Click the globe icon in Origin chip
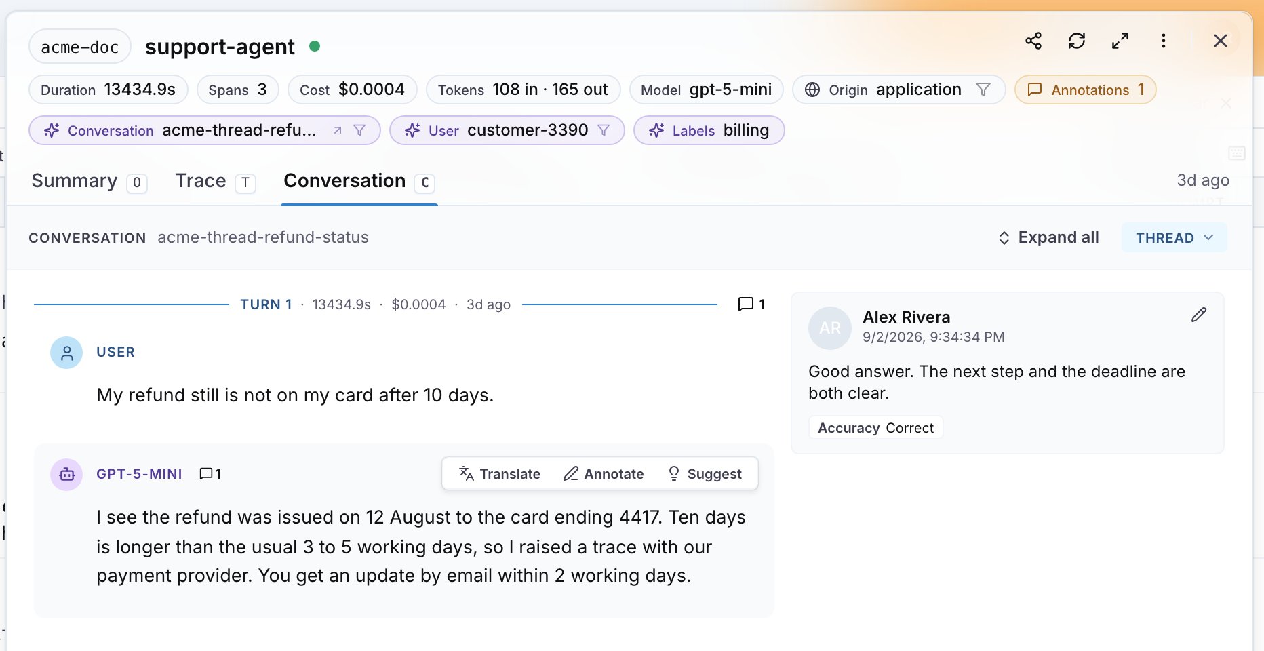Viewport: 1264px width, 651px height. 812,90
